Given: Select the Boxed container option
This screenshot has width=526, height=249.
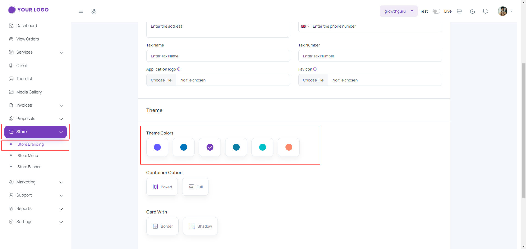Looking at the screenshot, I should (162, 187).
